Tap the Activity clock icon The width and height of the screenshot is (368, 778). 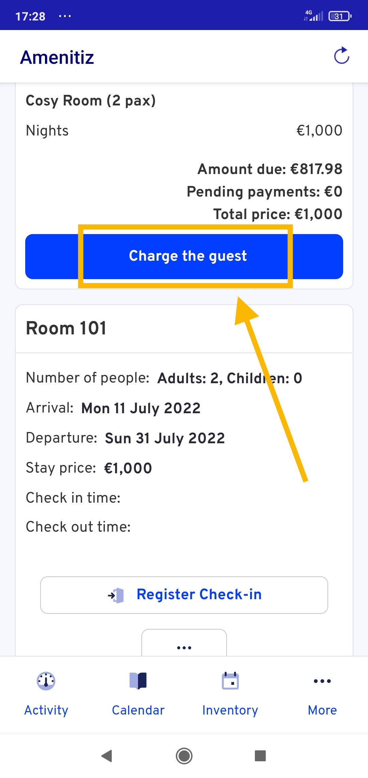[x=46, y=681]
